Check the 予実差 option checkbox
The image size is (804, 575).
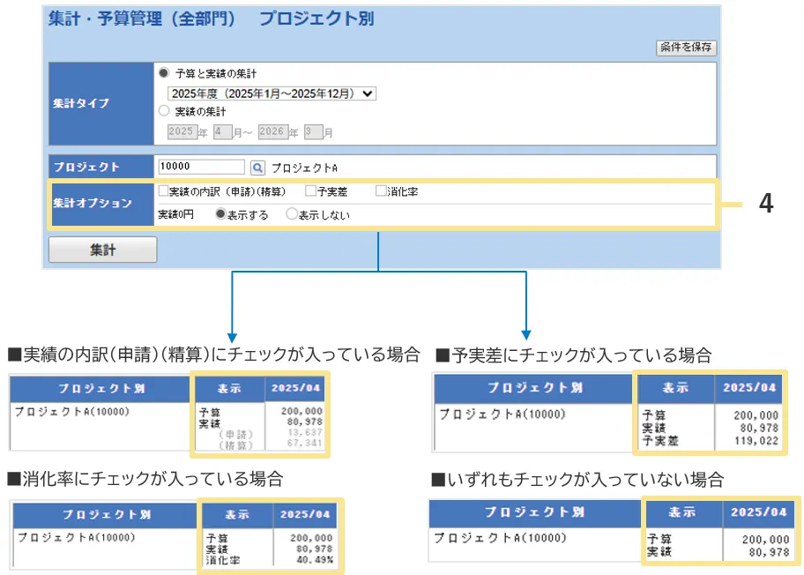click(x=310, y=190)
